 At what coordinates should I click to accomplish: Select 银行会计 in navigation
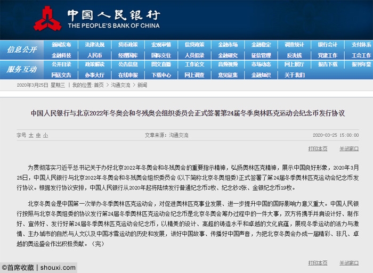pyautogui.click(x=328, y=44)
